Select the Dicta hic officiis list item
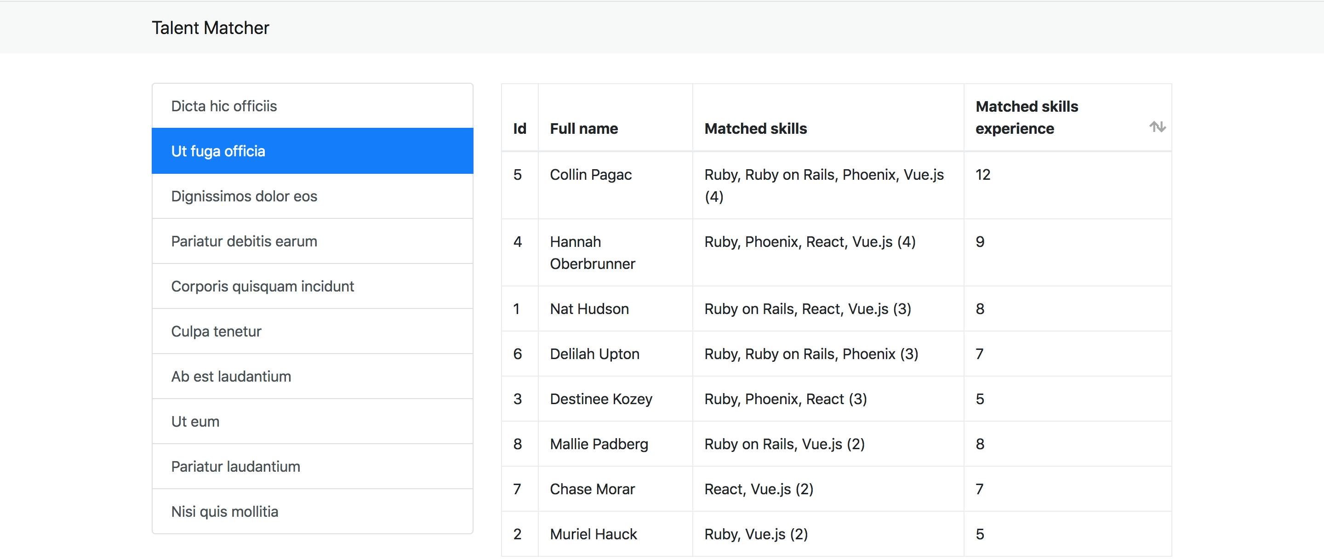The image size is (1324, 560). pos(313,106)
